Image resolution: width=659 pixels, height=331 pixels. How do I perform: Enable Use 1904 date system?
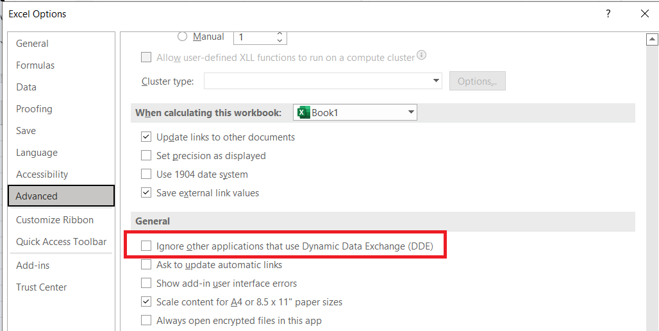coord(146,174)
